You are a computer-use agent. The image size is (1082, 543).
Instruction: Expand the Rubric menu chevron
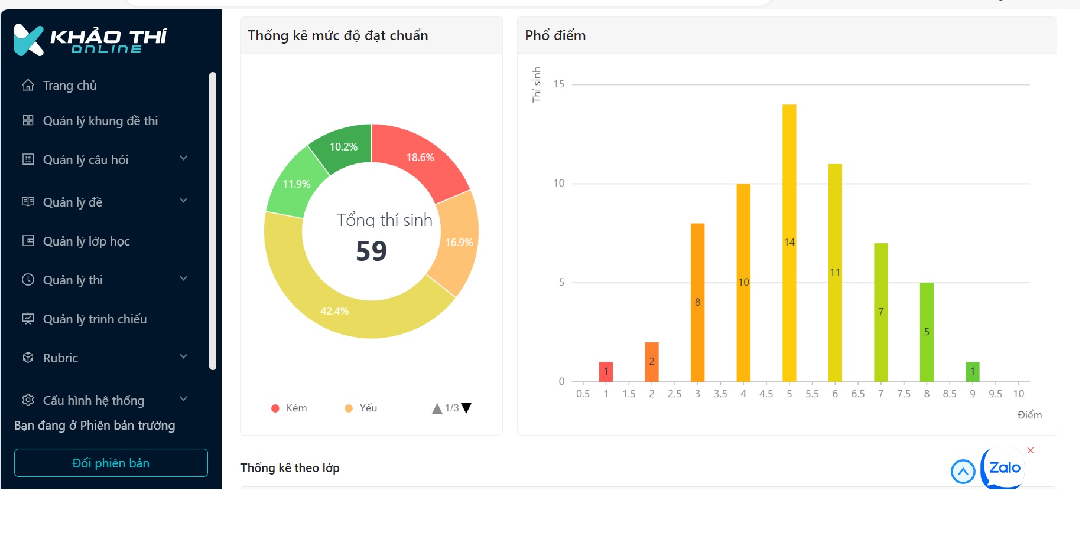click(183, 357)
